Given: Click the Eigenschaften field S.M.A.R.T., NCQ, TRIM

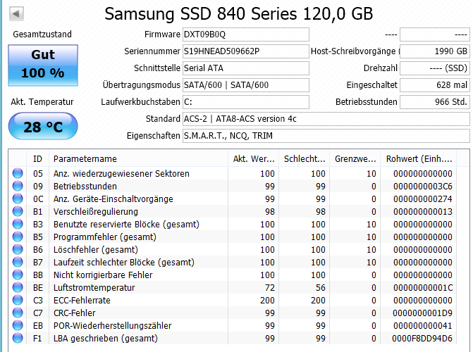Looking at the screenshot, I should point(326,136).
